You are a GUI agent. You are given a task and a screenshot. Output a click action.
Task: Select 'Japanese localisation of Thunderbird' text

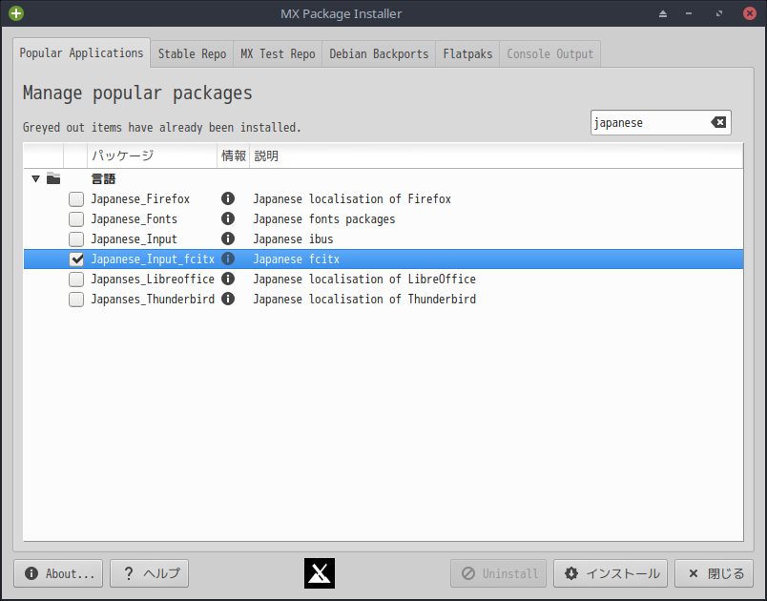[364, 300]
